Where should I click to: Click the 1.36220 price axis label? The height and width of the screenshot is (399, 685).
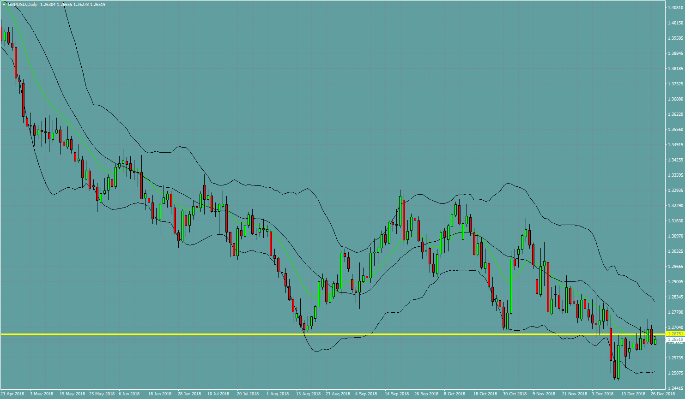click(x=675, y=114)
